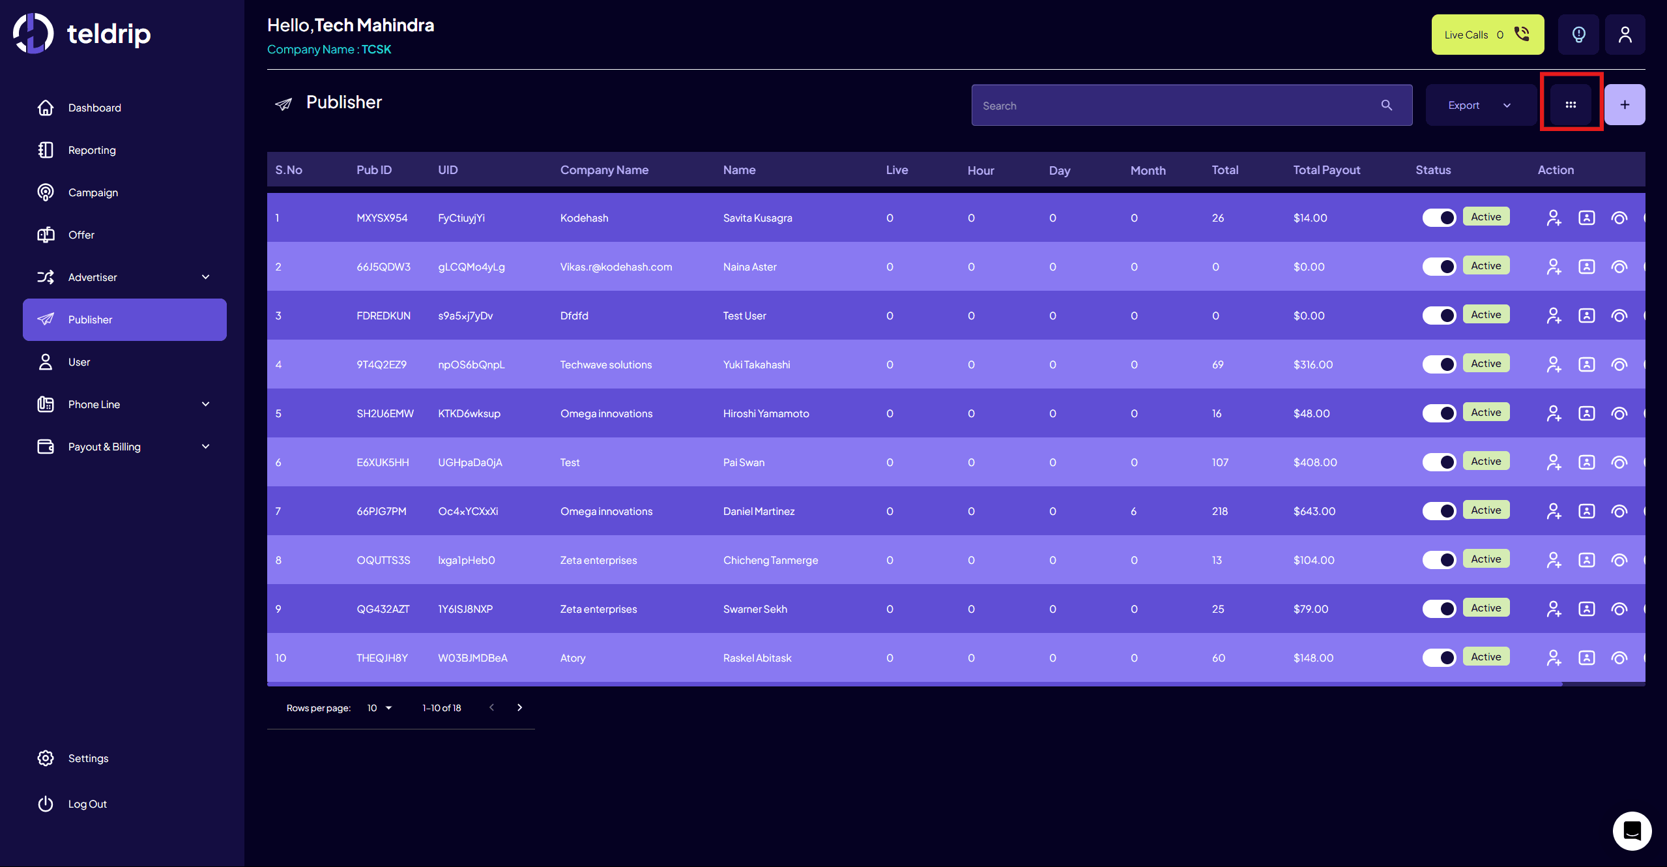The width and height of the screenshot is (1667, 867).
Task: Click the eye view icon for Omega innovations row 5
Action: pyautogui.click(x=1620, y=413)
